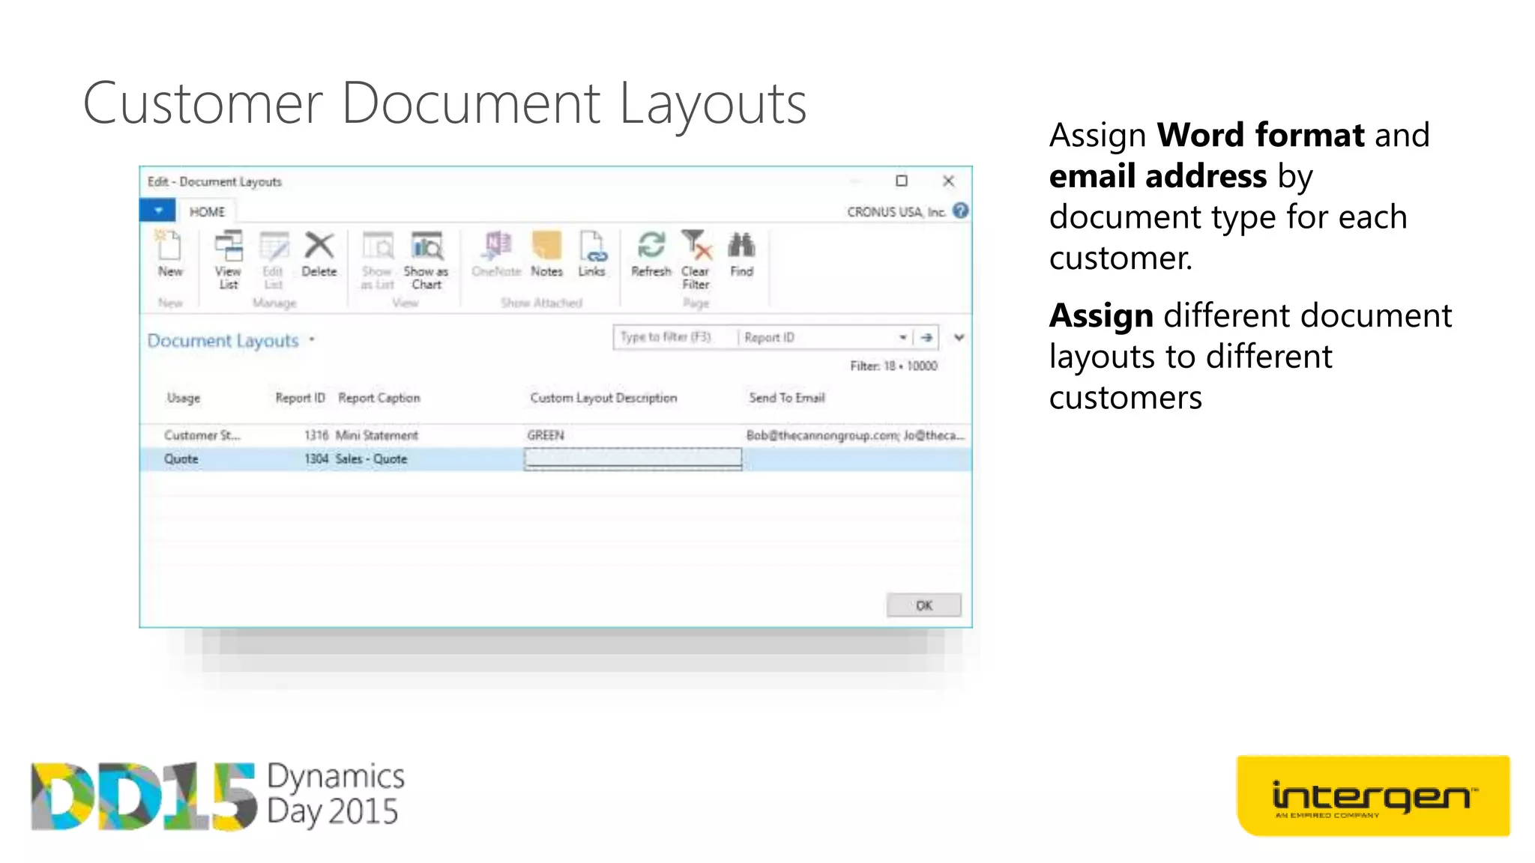
Task: Open the Document Layouts title dropdown arrow
Action: tap(312, 340)
